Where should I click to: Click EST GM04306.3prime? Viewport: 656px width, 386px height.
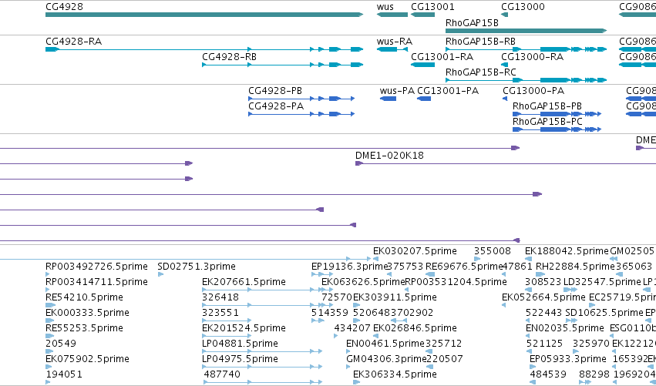pos(386,359)
